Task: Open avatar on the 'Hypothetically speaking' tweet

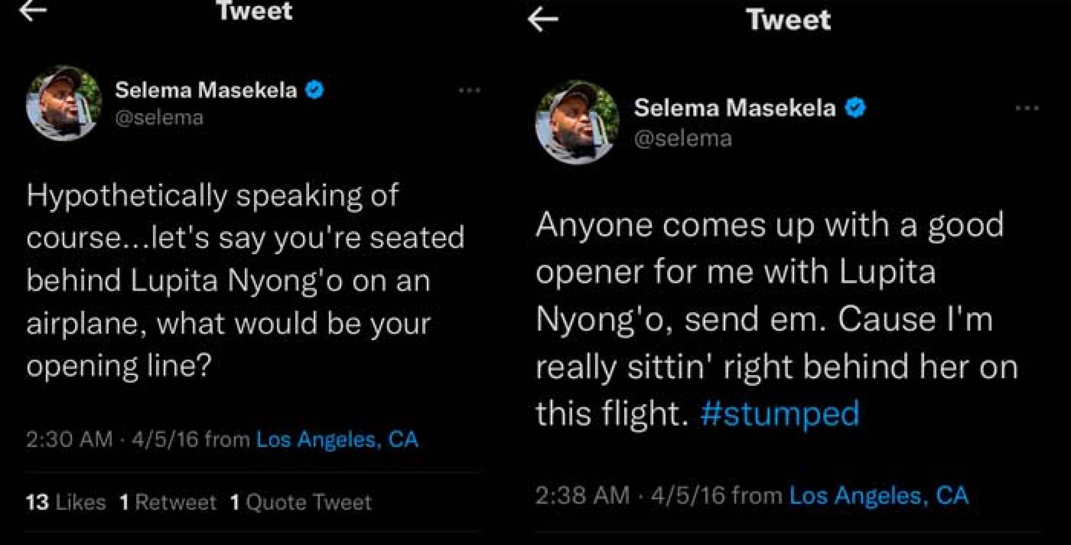Action: click(64, 103)
